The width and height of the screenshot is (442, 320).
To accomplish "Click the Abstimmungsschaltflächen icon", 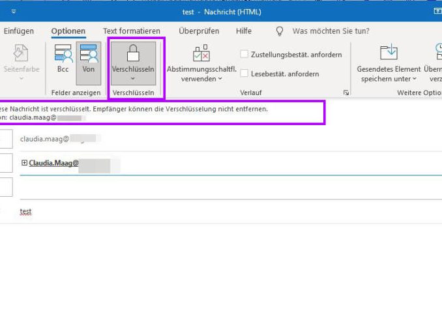I will tap(201, 53).
